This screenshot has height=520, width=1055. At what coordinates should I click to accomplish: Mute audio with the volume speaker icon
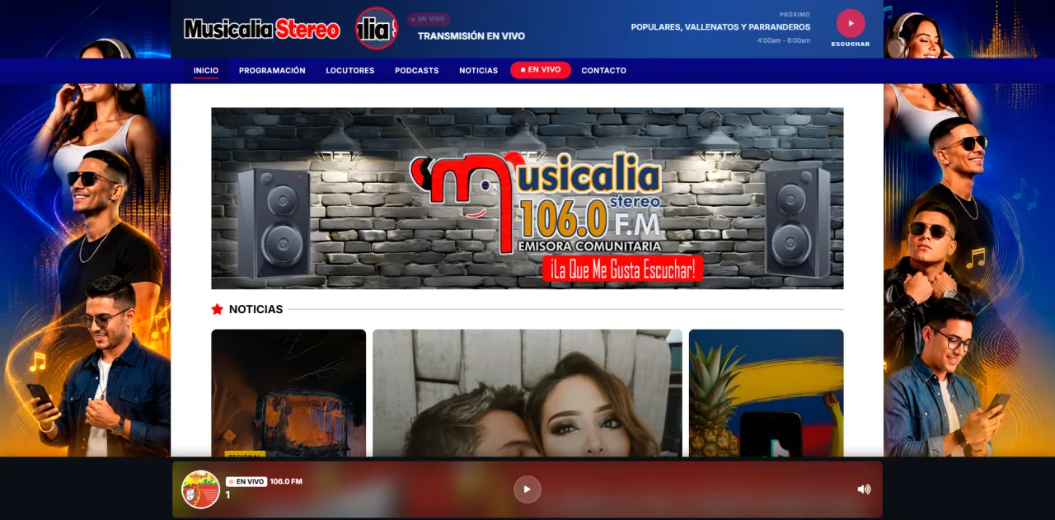(863, 490)
